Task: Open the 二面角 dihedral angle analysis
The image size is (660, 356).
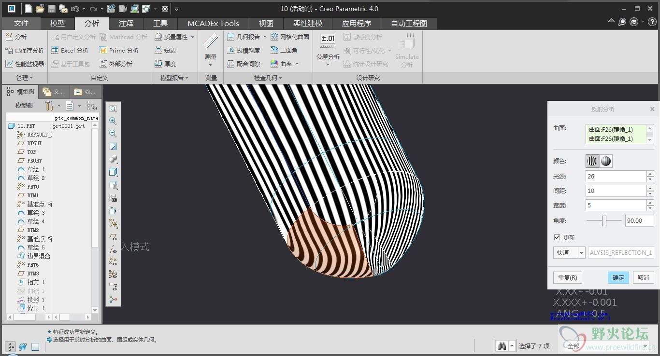Action: (284, 50)
